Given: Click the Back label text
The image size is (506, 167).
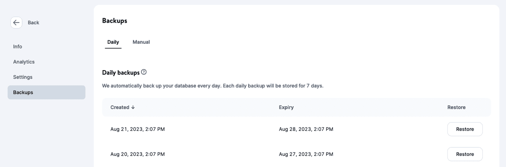Looking at the screenshot, I should click(x=33, y=22).
